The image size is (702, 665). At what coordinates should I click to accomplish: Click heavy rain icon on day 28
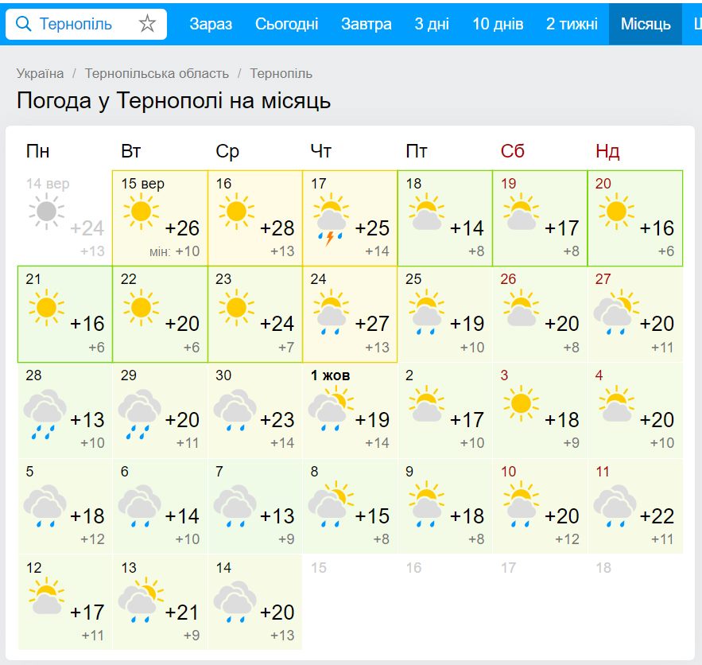45,414
